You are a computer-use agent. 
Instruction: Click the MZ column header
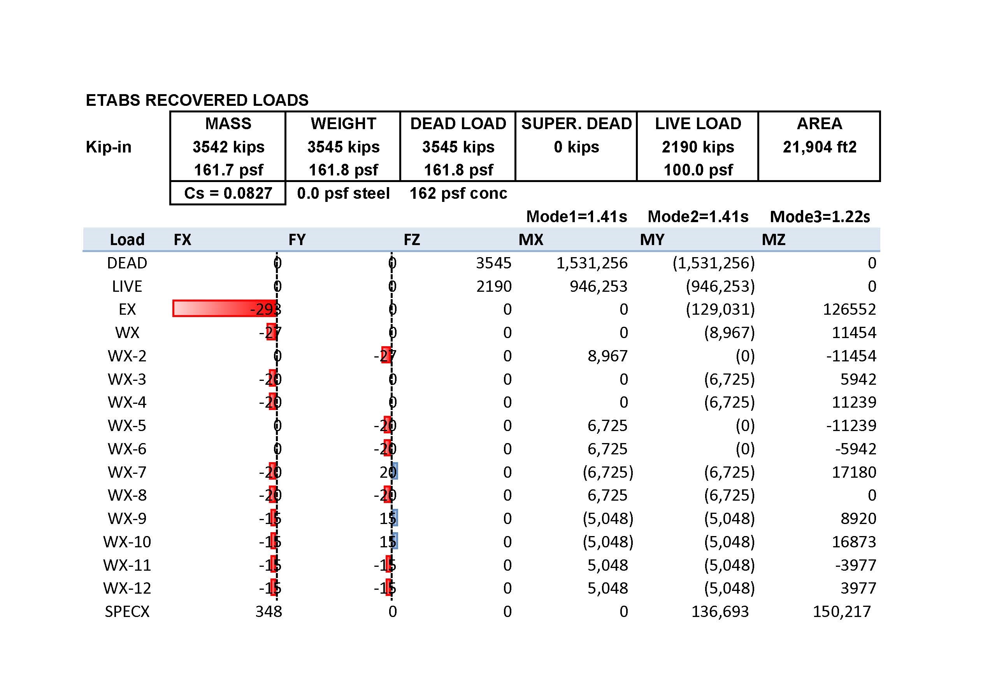774,240
